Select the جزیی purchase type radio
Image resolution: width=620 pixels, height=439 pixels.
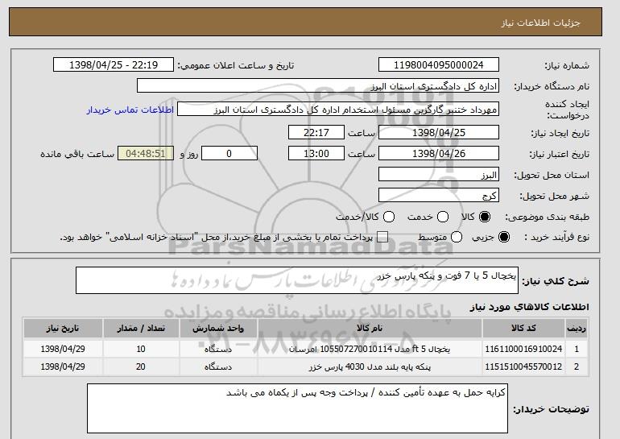[x=504, y=237]
